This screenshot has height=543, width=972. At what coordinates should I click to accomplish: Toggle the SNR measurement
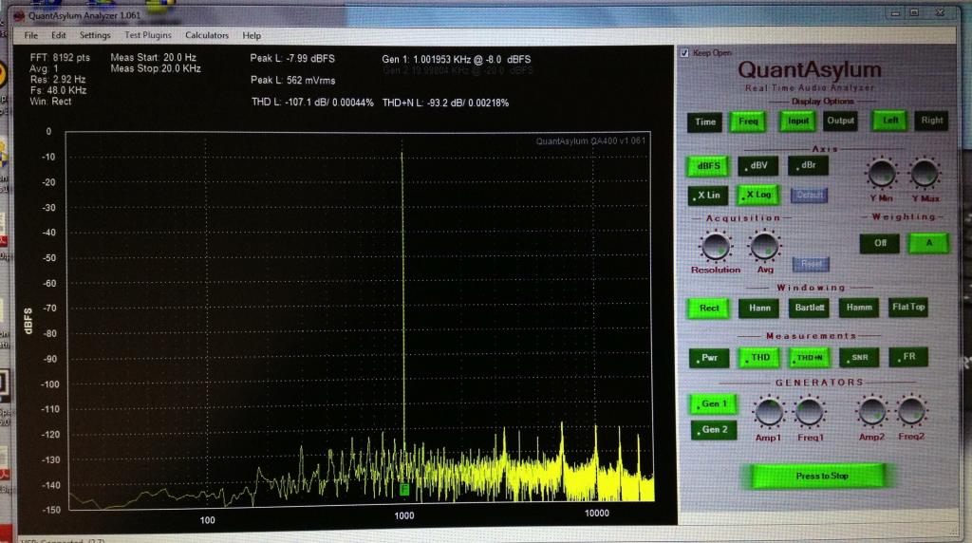pos(859,358)
